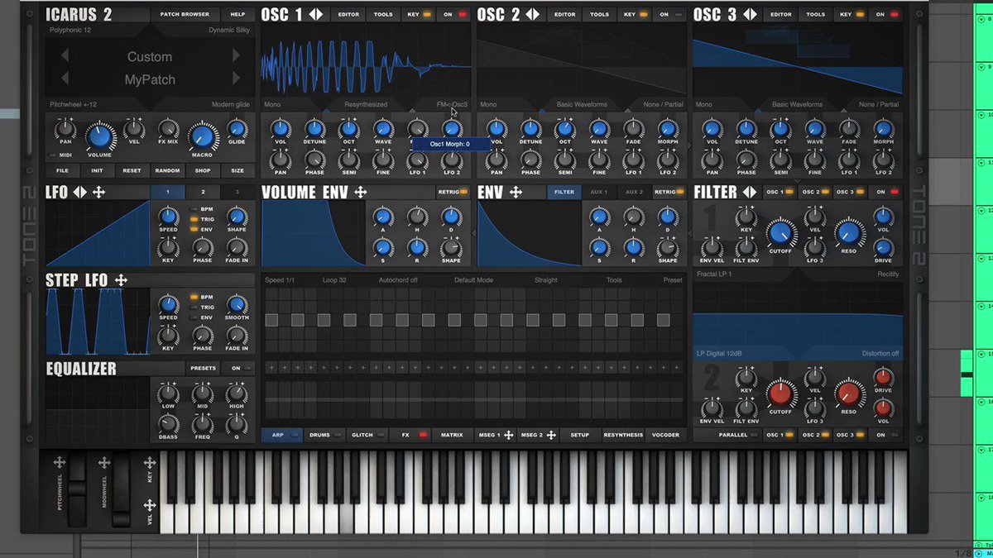Click the GLIDE knob
The image size is (993, 558).
tap(237, 128)
